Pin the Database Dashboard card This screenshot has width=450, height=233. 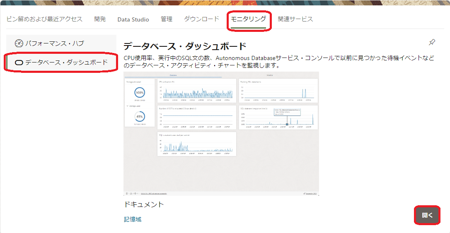coord(432,42)
